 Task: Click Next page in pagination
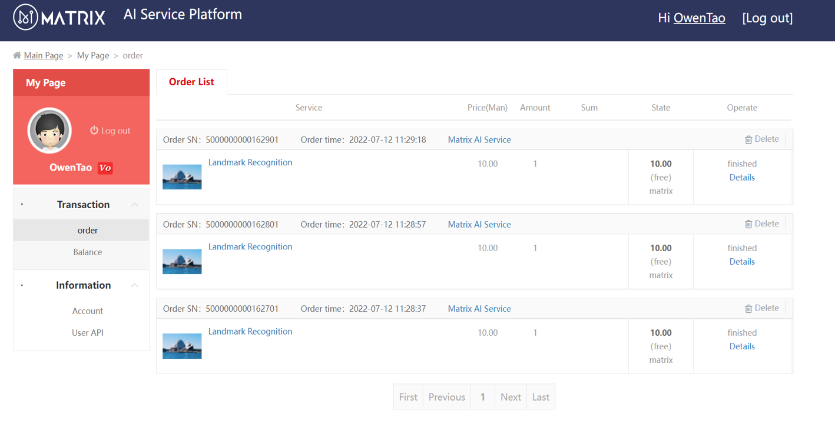(x=510, y=397)
